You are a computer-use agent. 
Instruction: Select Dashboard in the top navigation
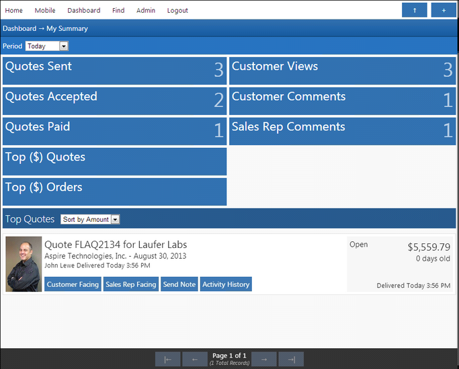click(84, 11)
